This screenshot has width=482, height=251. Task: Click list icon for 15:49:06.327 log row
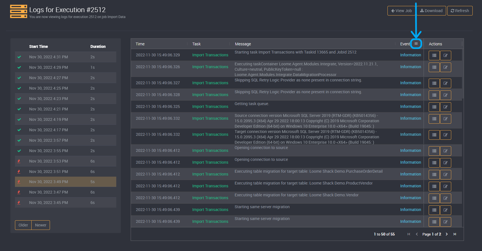(434, 83)
